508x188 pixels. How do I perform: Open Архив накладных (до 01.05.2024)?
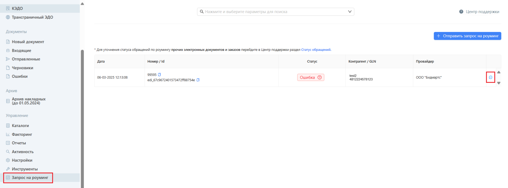[29, 101]
